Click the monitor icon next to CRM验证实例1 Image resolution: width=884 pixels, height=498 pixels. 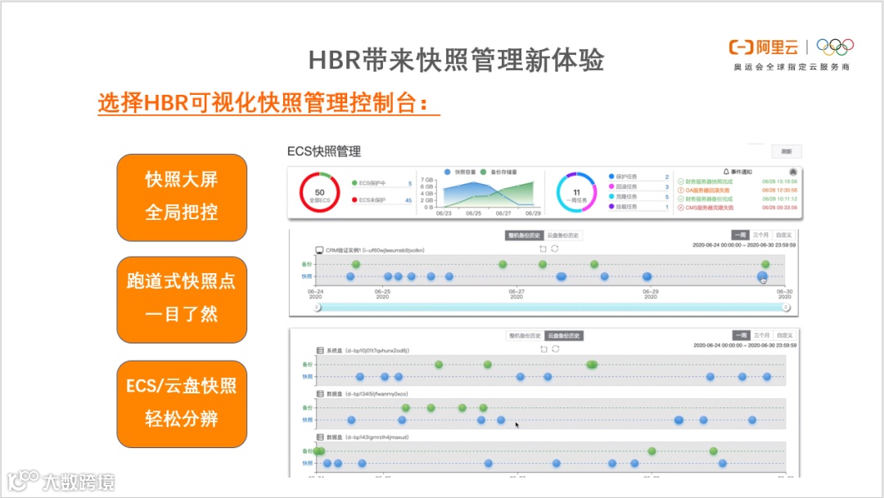click(x=319, y=250)
